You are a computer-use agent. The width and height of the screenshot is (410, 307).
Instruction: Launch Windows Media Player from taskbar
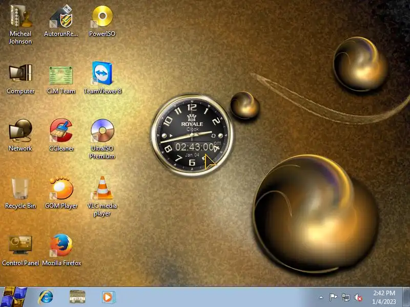(x=108, y=297)
